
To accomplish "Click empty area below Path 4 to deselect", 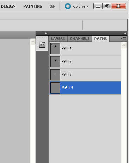I will 85,128.
